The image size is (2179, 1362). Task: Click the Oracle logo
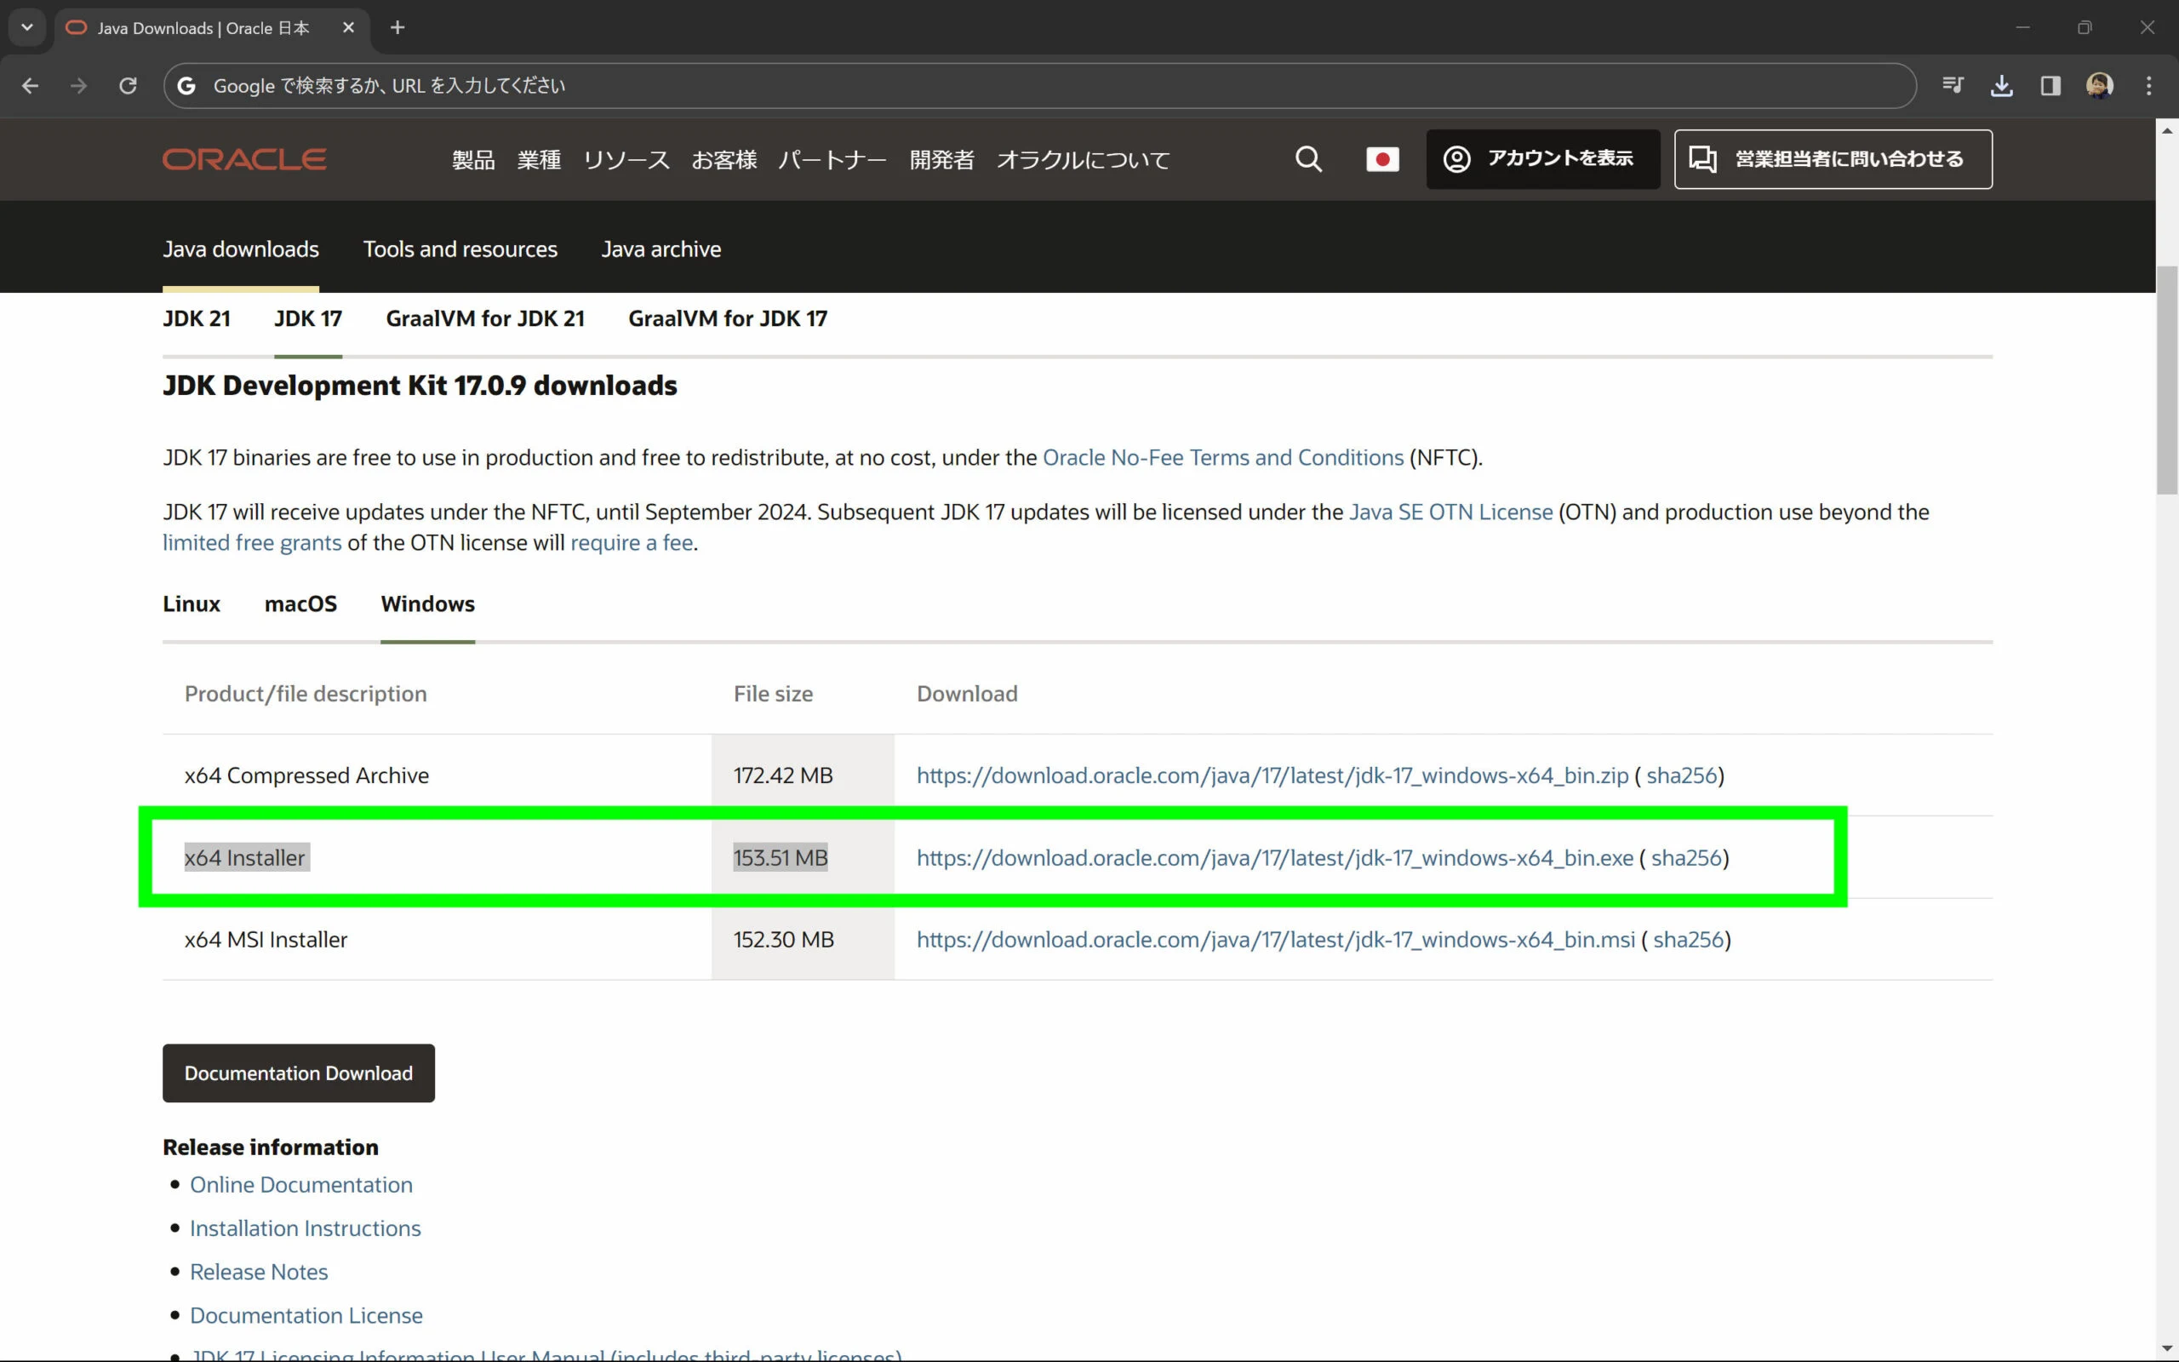(x=244, y=159)
